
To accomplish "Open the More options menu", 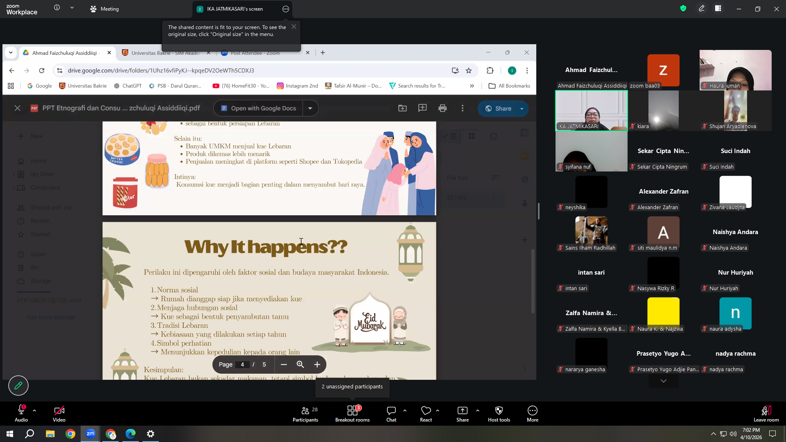I will [533, 413].
